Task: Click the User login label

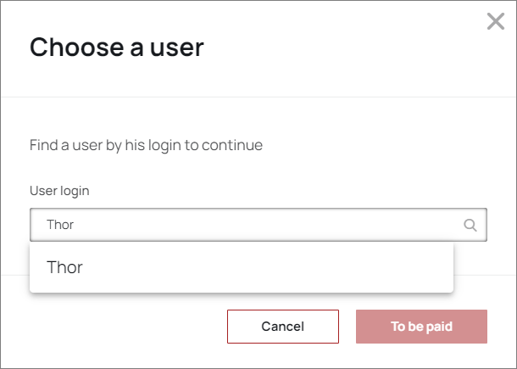Action: pos(59,191)
